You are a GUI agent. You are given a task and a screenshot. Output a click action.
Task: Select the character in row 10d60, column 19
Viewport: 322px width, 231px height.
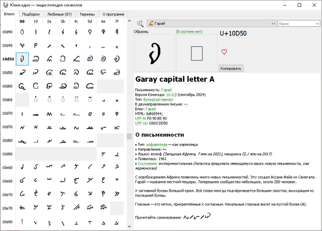36,86
